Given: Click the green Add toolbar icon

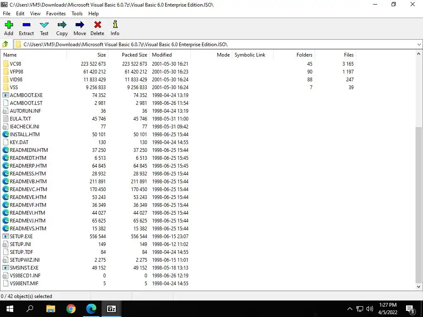Looking at the screenshot, I should [9, 25].
